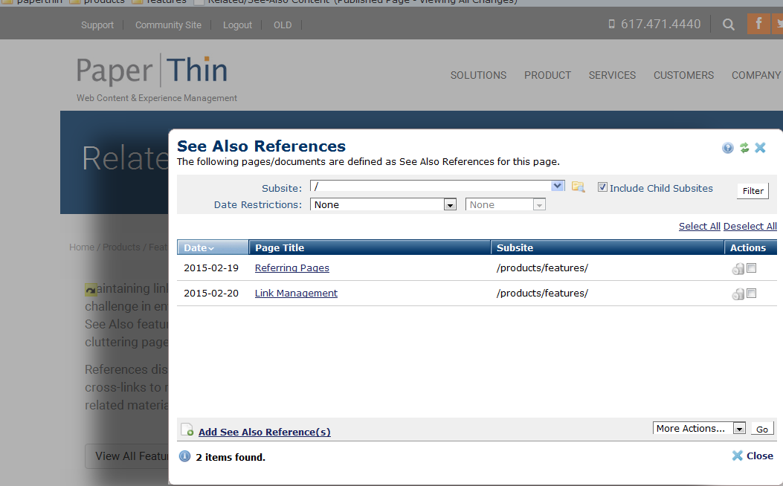This screenshot has height=486, width=783.
Task: Expand the Subsite dropdown
Action: 557,186
